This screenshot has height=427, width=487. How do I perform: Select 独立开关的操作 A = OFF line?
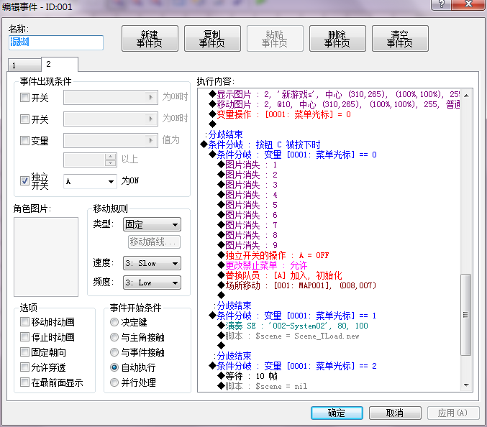(x=273, y=255)
